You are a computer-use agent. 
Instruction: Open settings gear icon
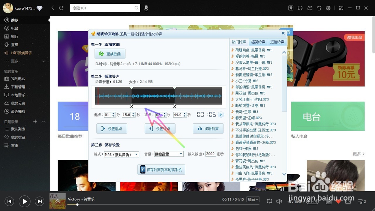[328, 8]
